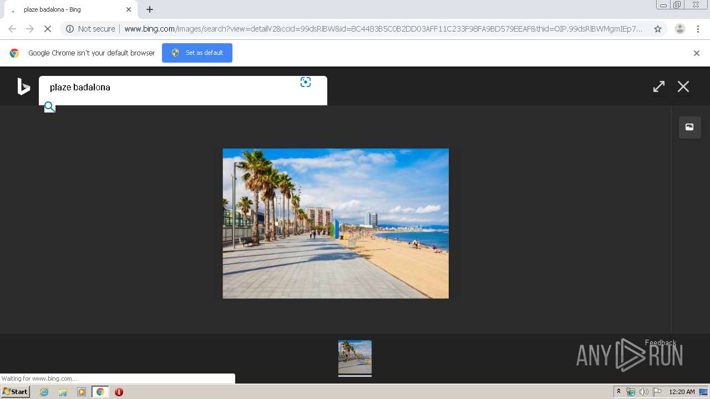Open the Feedback link
The height and width of the screenshot is (399, 710).
pyautogui.click(x=660, y=342)
